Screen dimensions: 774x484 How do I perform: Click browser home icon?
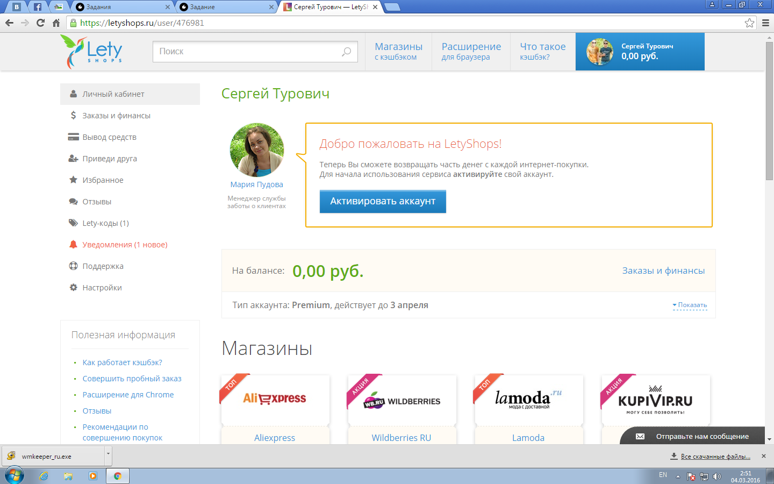[56, 23]
